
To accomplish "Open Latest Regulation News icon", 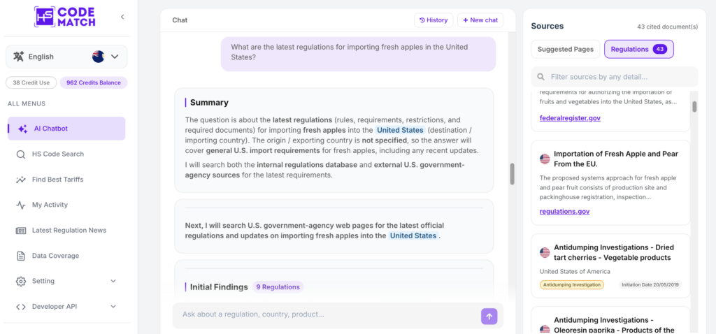I will tap(20, 231).
